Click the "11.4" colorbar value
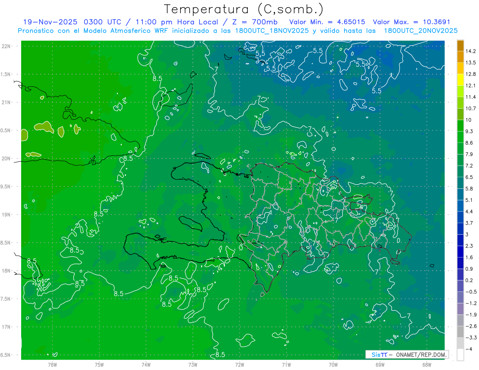Screen dimensions: 479x370 point(471,97)
